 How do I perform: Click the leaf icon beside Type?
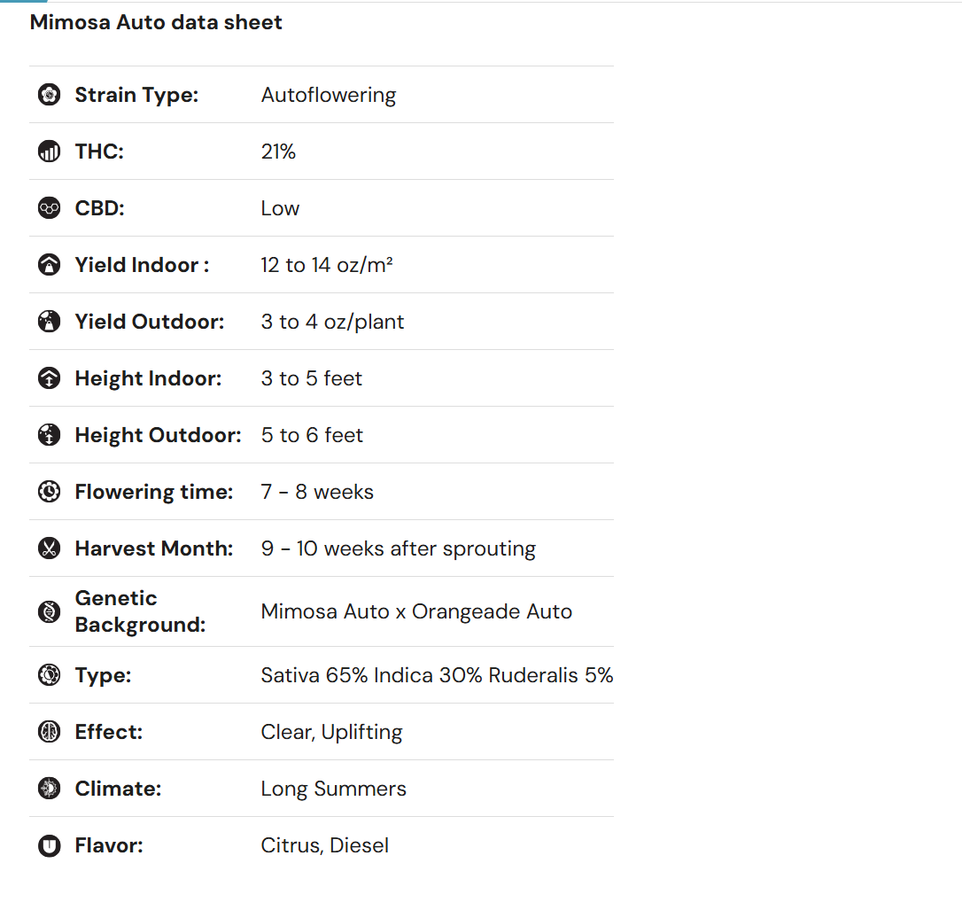coord(50,675)
